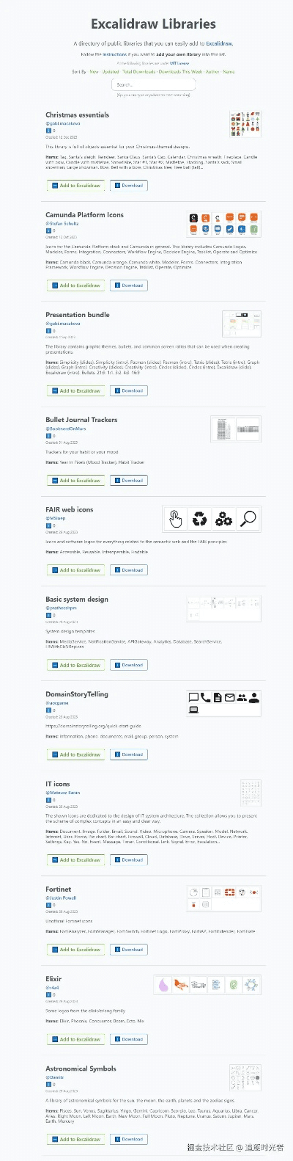This screenshot has height=1161, width=293.
Task: Click the recycle icon in FAIR web icons preview
Action: (x=199, y=520)
